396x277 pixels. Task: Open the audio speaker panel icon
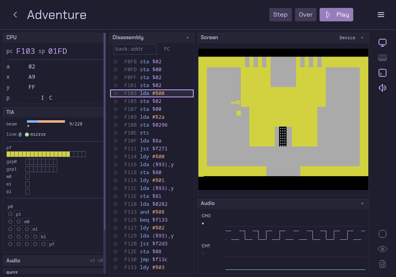[x=383, y=88]
